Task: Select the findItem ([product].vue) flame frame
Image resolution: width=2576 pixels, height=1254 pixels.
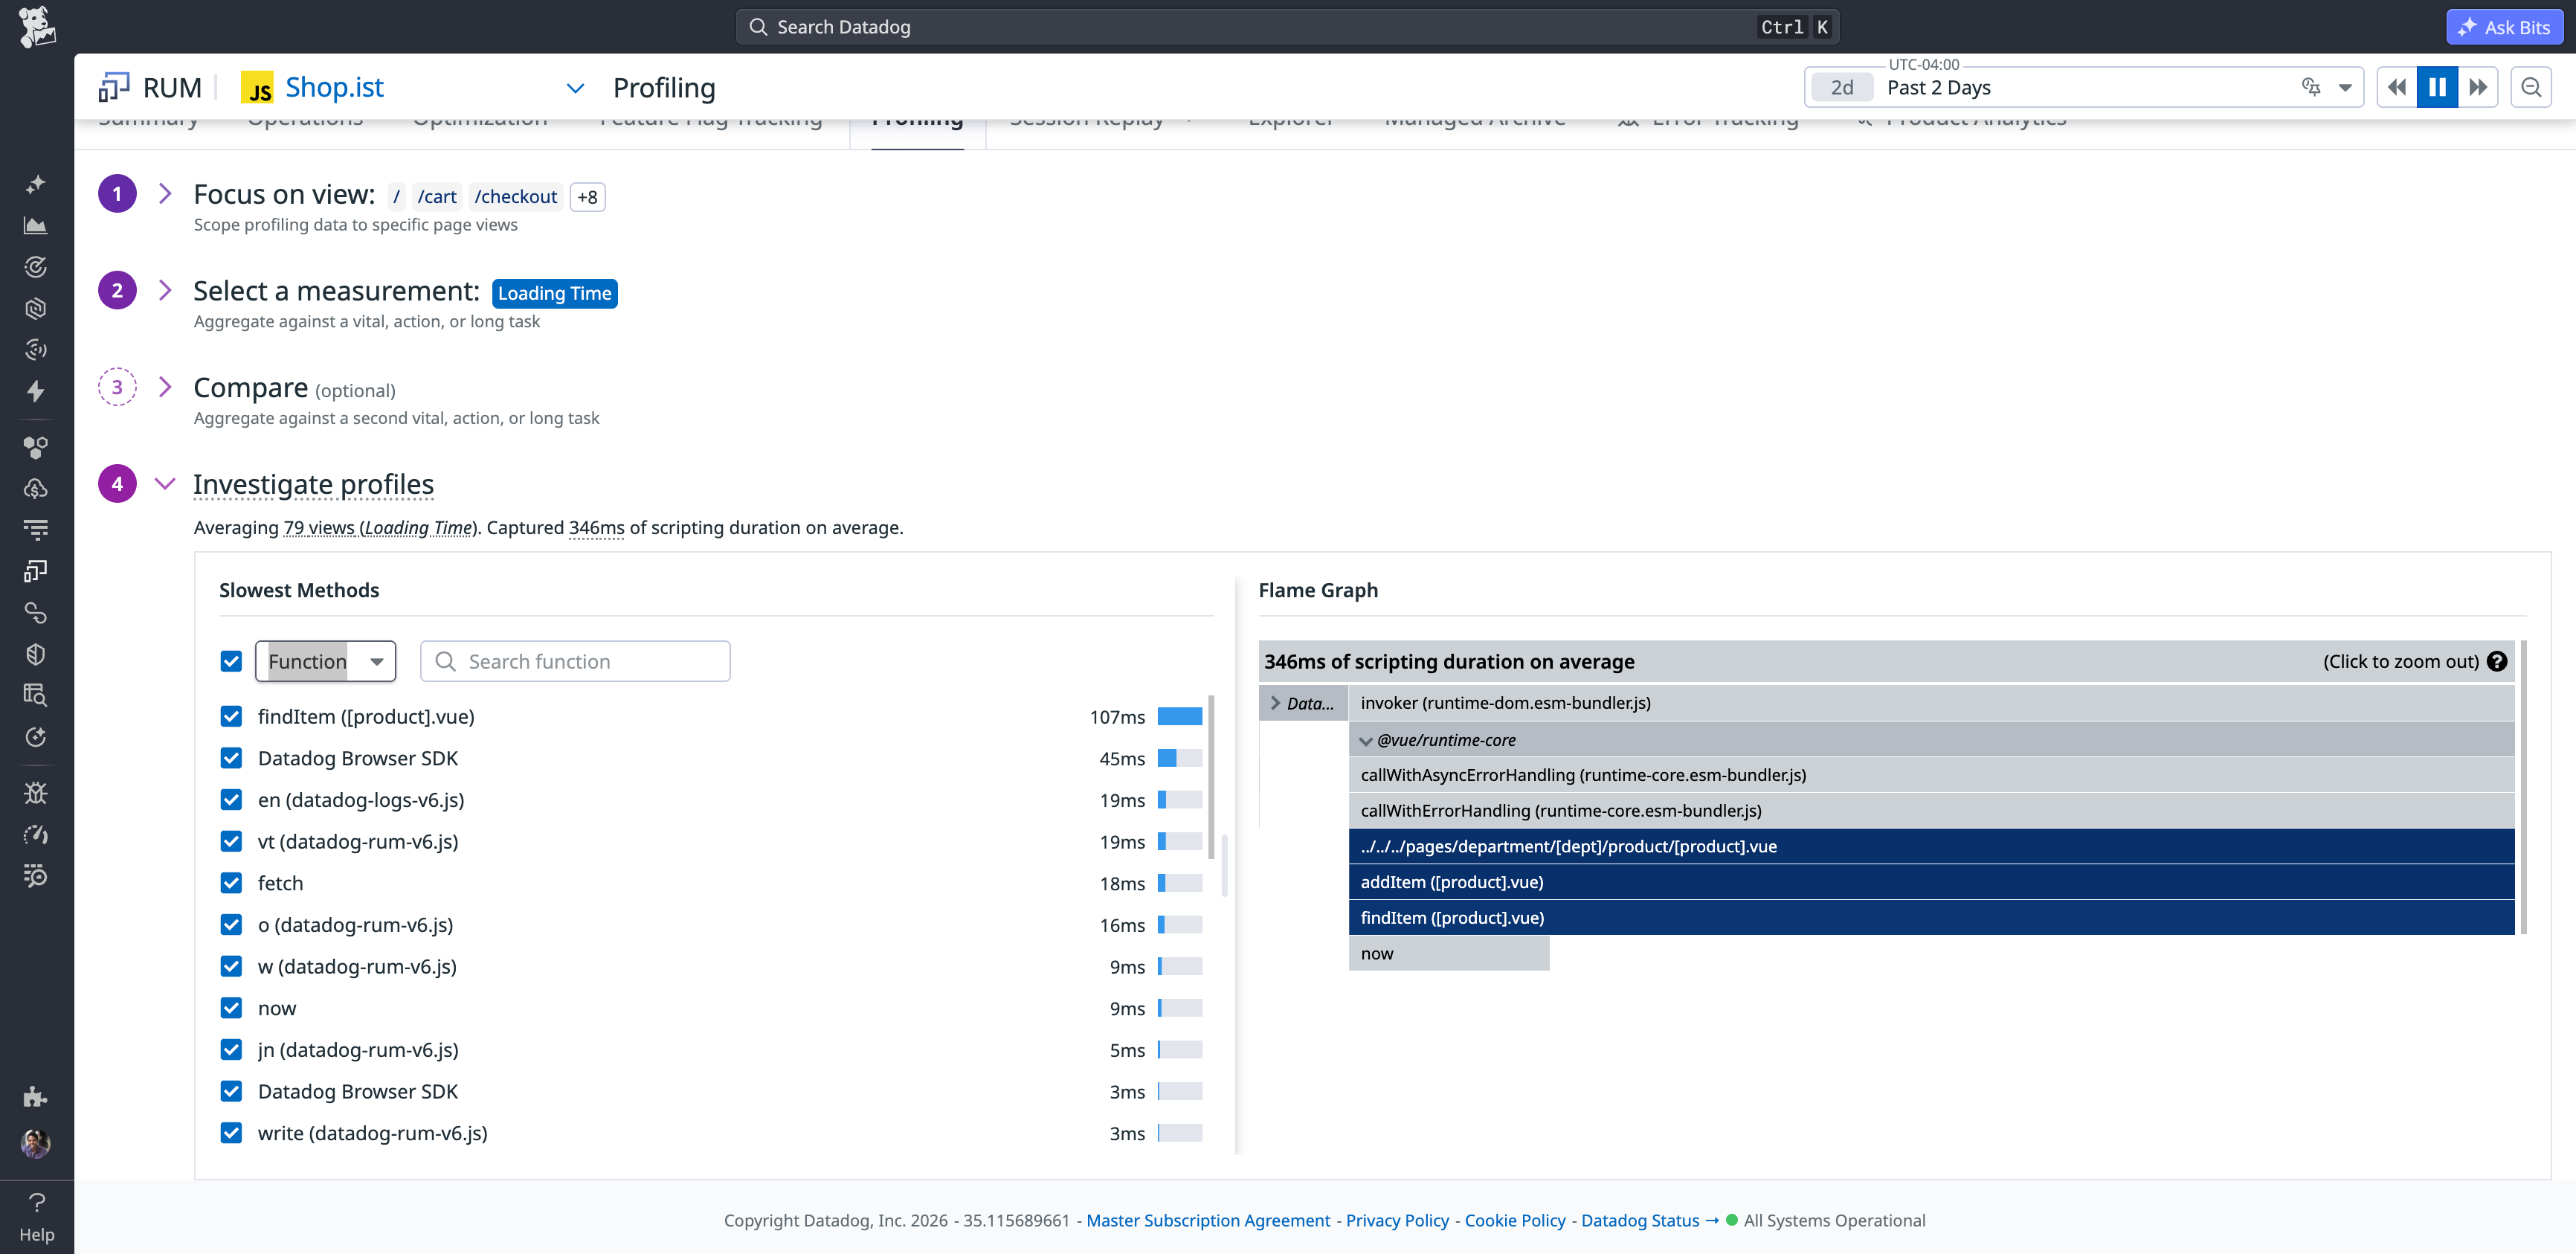Action: click(1931, 918)
